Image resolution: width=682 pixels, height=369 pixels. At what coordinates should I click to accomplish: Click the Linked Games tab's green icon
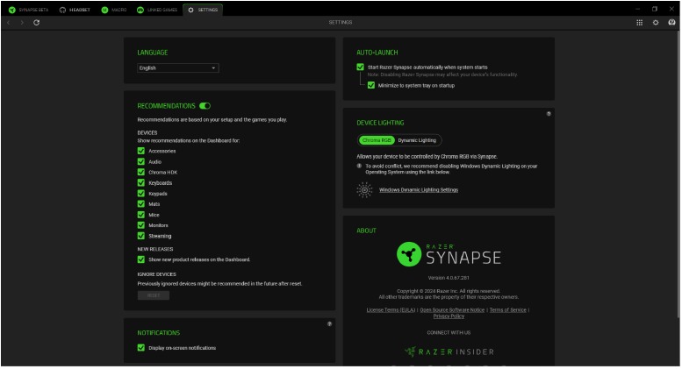click(140, 10)
